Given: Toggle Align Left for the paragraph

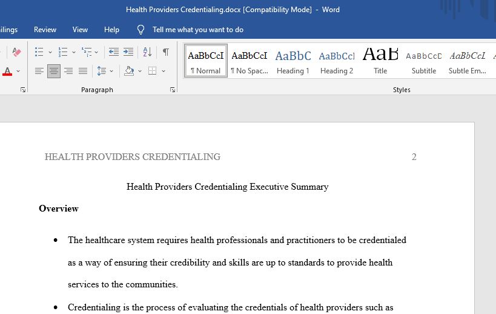Looking at the screenshot, I should coord(39,71).
